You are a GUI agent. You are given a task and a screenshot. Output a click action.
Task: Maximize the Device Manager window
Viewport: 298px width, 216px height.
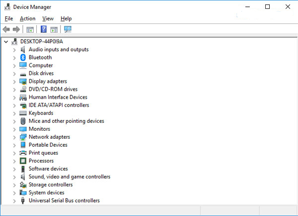click(267, 7)
